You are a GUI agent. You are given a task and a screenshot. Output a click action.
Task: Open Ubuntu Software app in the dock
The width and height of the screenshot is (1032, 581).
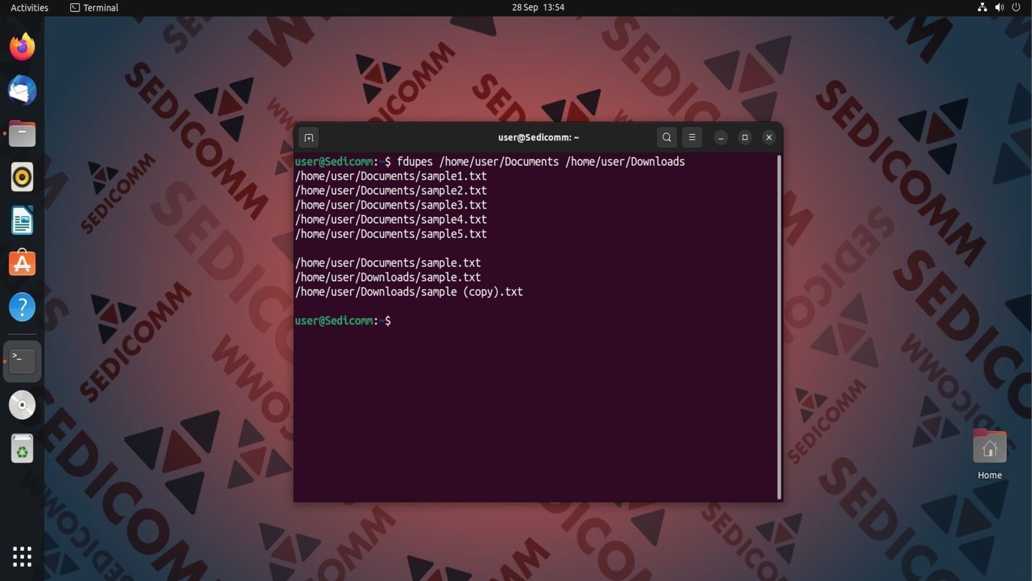pos(22,264)
